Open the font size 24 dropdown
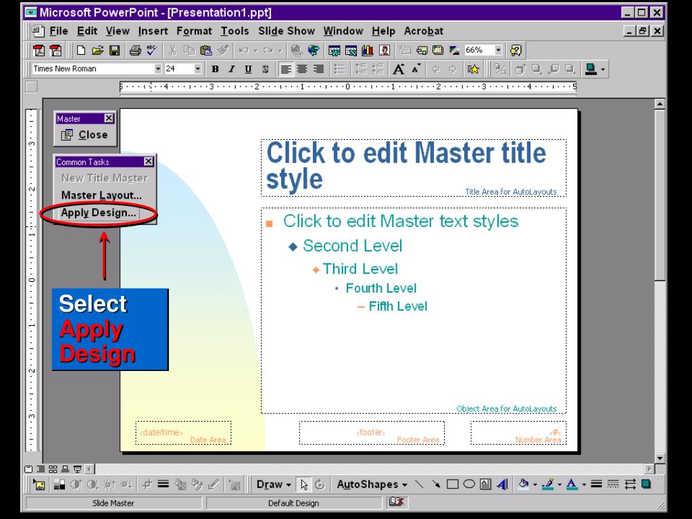 [x=198, y=69]
